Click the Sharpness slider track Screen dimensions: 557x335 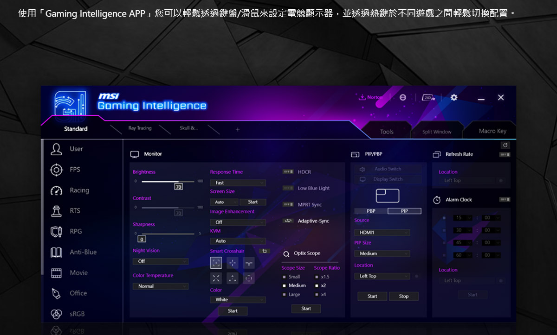click(x=168, y=234)
